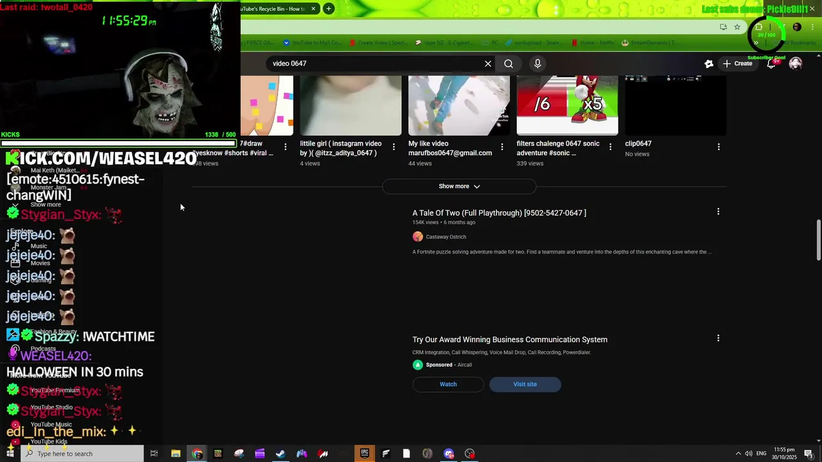Expand shorts shelf with 'Show more'
This screenshot has height=462, width=822.
pos(459,186)
